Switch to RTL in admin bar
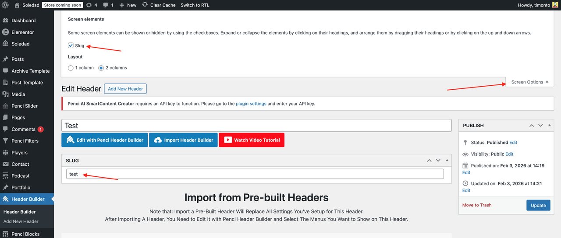 [x=195, y=5]
